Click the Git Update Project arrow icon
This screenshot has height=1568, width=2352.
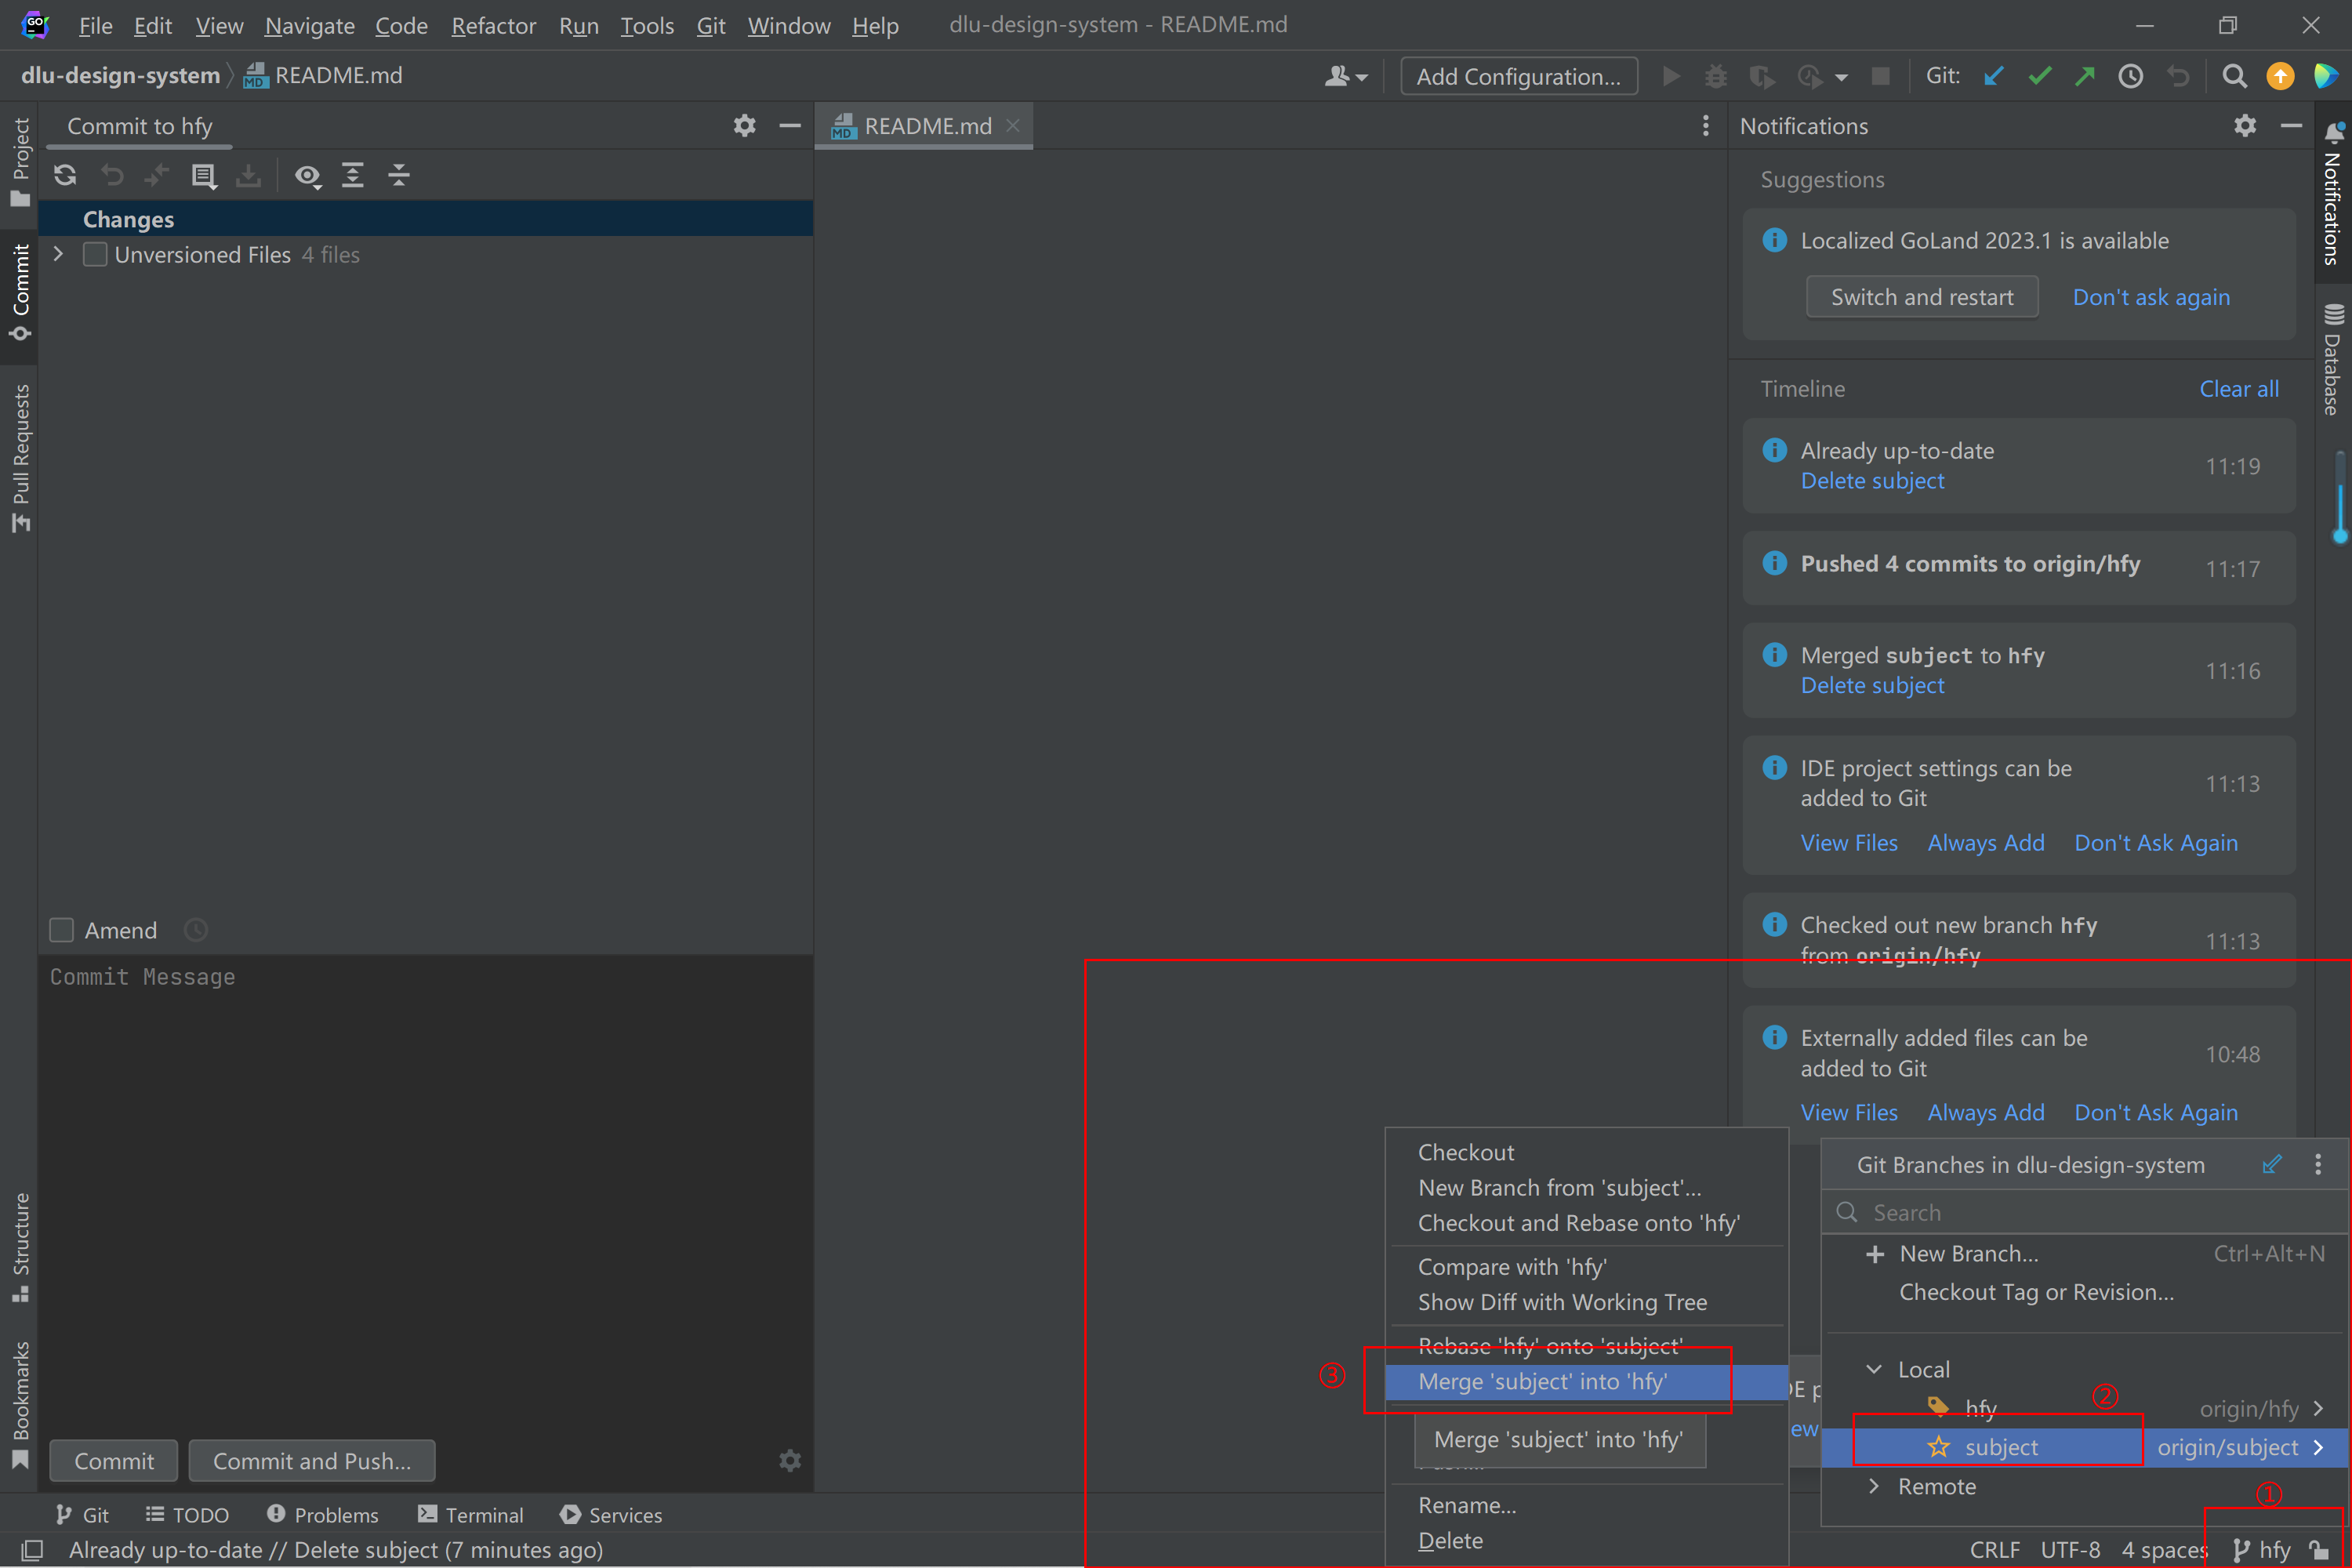point(1993,76)
